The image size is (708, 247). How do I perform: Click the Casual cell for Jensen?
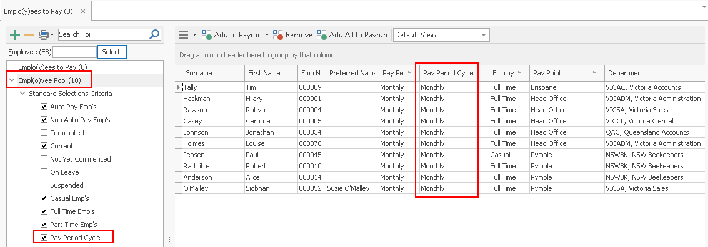coord(509,155)
